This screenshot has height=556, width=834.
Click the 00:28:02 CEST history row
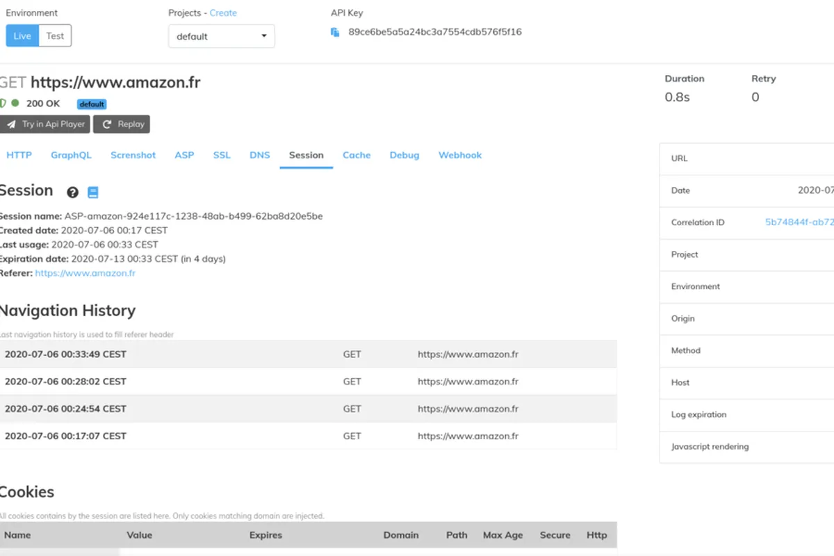tap(308, 381)
